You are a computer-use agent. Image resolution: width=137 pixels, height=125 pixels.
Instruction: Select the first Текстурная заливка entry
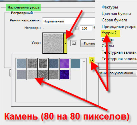click(x=119, y=52)
